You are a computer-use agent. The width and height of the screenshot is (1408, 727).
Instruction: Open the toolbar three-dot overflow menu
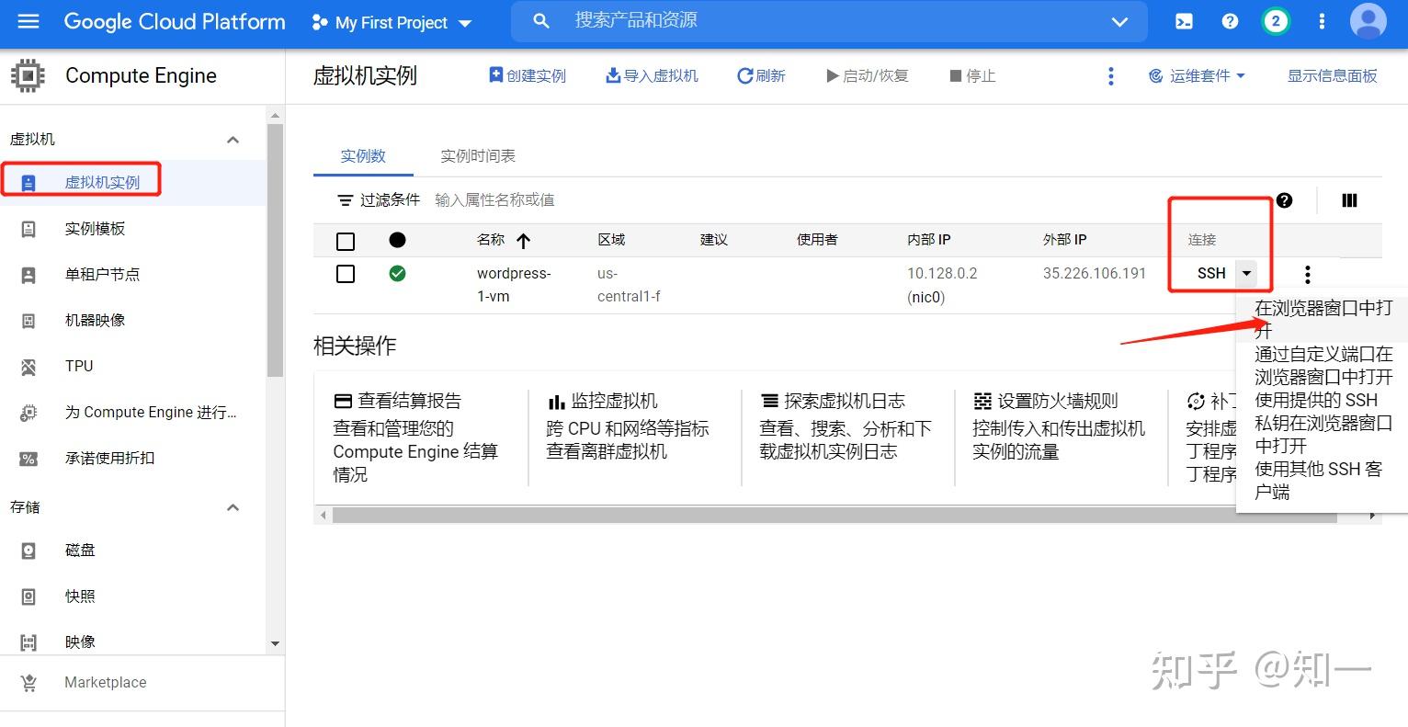point(1111,75)
